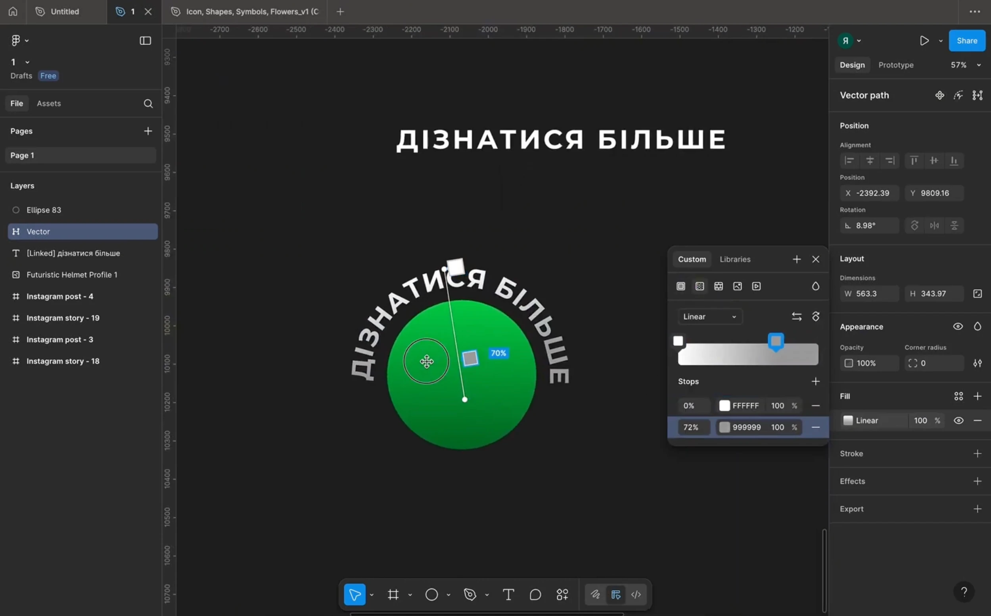Select solid fill type icon
Image resolution: width=991 pixels, height=616 pixels.
coord(681,286)
